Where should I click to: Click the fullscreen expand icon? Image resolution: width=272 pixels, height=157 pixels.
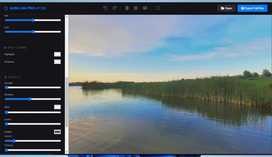click(157, 8)
